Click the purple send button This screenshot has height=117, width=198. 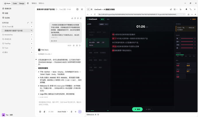[x=80, y=112]
